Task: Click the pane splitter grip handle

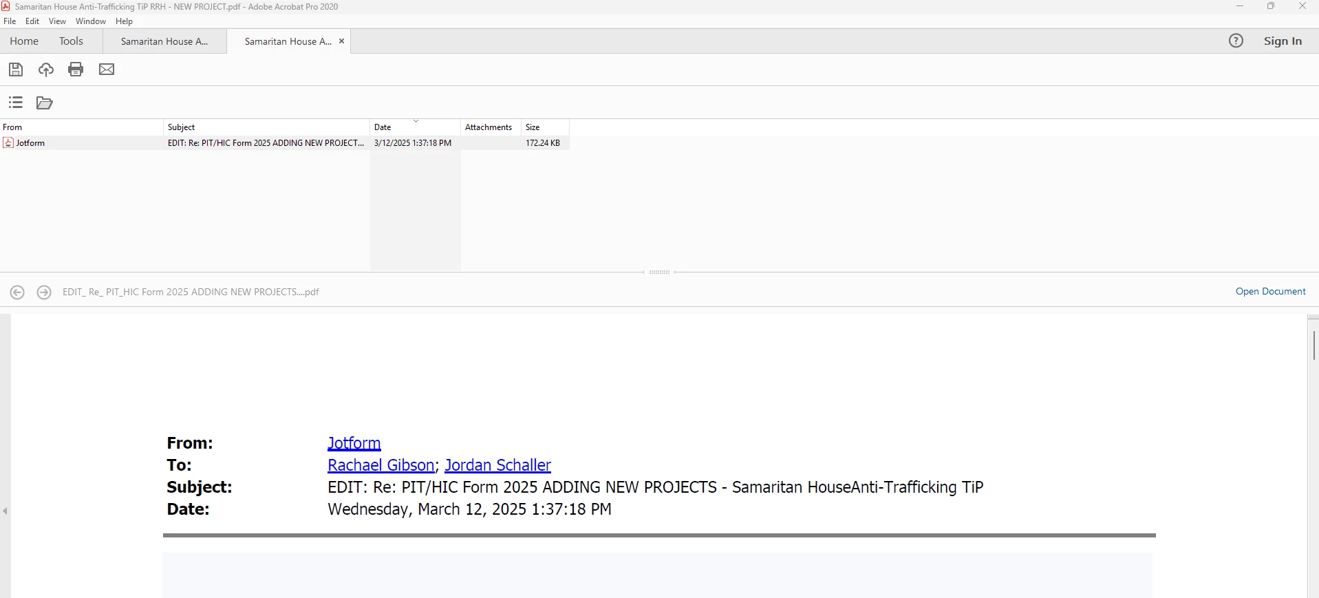Action: 659,272
